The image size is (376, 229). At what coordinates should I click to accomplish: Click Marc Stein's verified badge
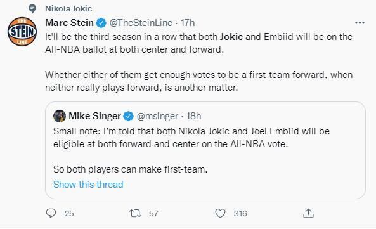[101, 23]
